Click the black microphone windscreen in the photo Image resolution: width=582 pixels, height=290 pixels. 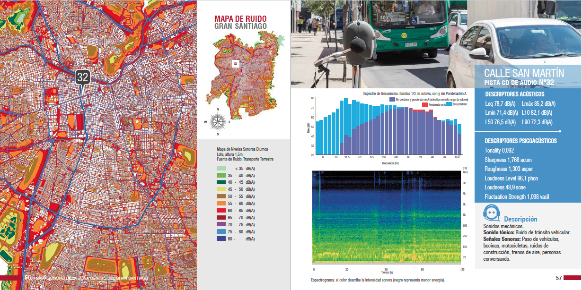358,45
